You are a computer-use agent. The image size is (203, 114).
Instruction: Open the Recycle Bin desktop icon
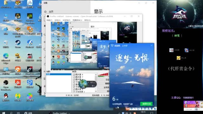tap(6, 44)
